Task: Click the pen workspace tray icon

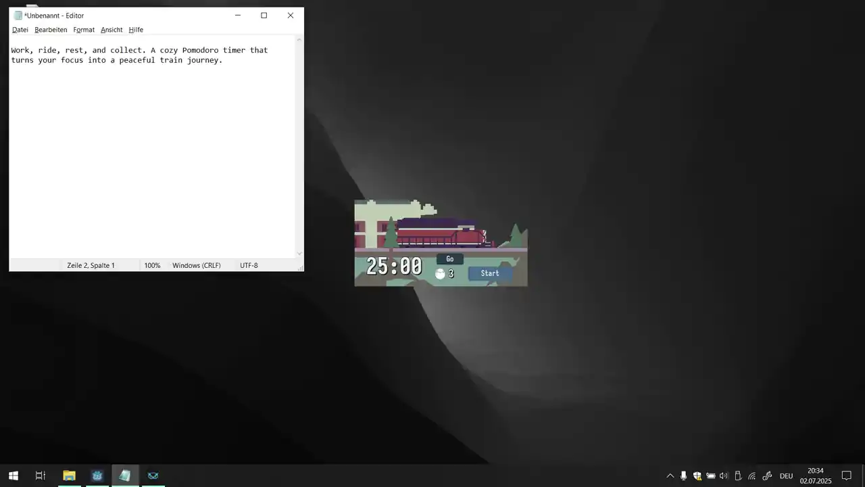Action: point(767,476)
